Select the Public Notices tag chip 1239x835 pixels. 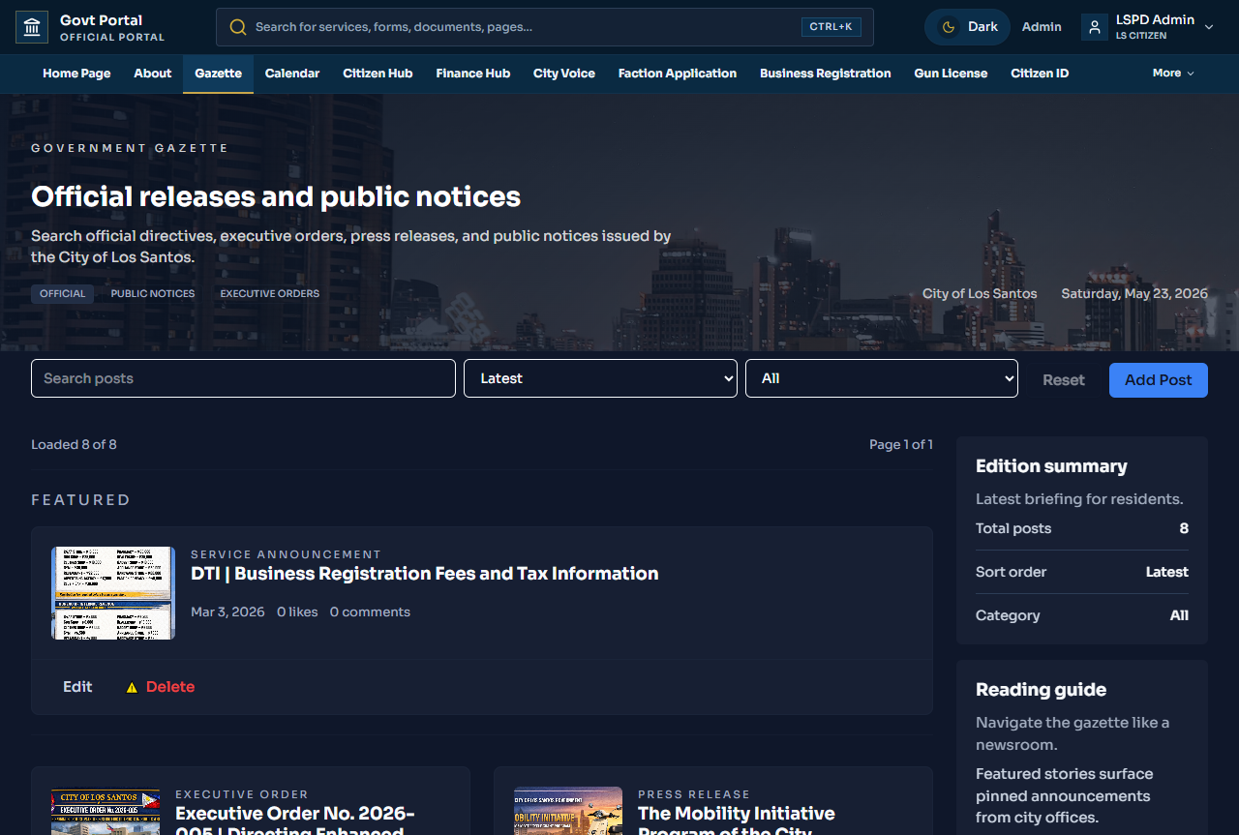[x=153, y=294]
